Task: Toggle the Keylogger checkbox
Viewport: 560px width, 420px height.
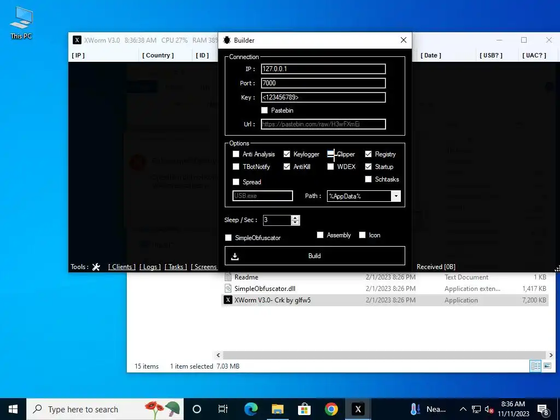Action: tap(287, 154)
